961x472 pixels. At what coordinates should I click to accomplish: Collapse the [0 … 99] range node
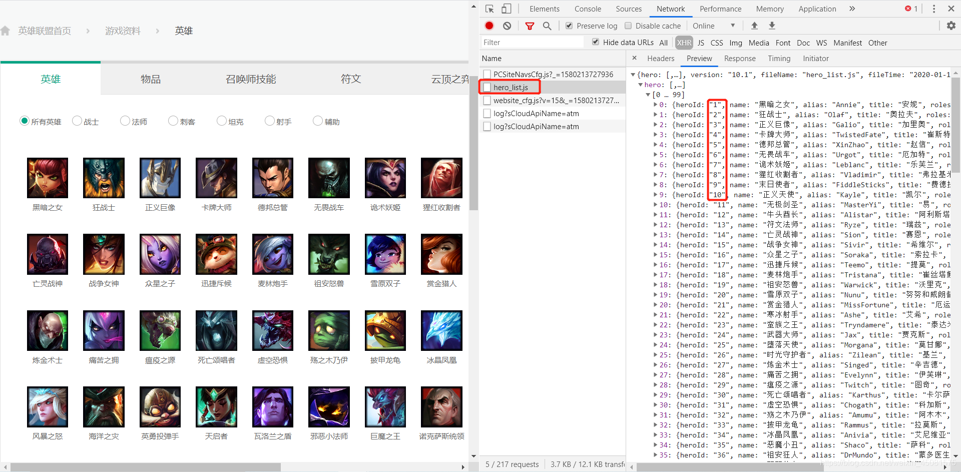[x=648, y=95]
